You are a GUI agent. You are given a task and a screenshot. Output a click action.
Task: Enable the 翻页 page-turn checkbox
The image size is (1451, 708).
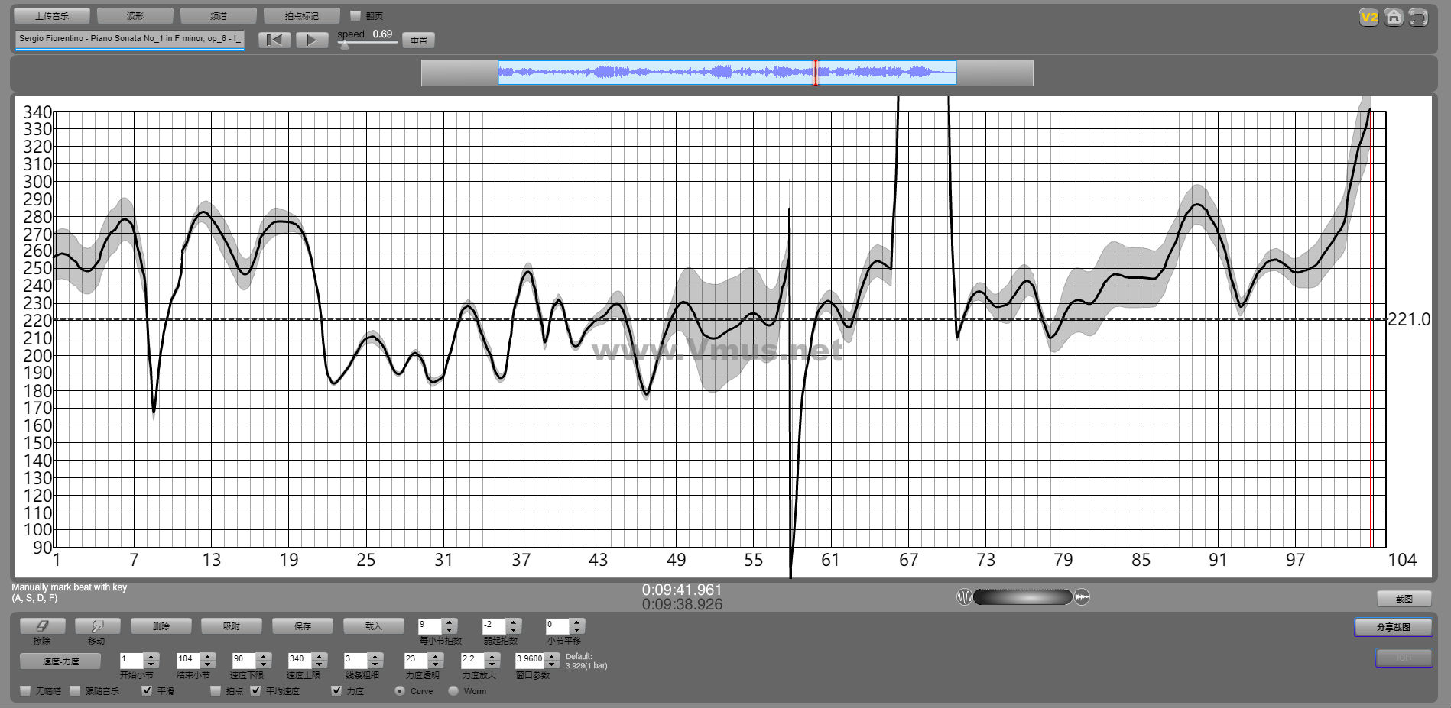(355, 15)
